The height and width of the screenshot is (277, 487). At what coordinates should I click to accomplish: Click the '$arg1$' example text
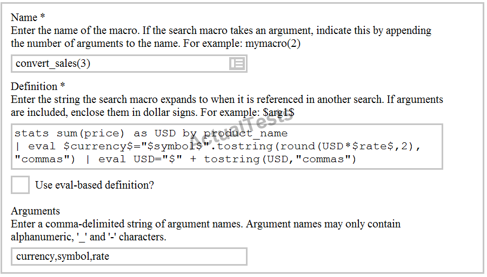(278, 113)
